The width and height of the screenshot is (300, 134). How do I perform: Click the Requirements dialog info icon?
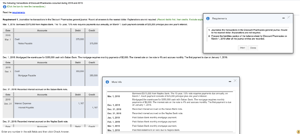coord(208,18)
